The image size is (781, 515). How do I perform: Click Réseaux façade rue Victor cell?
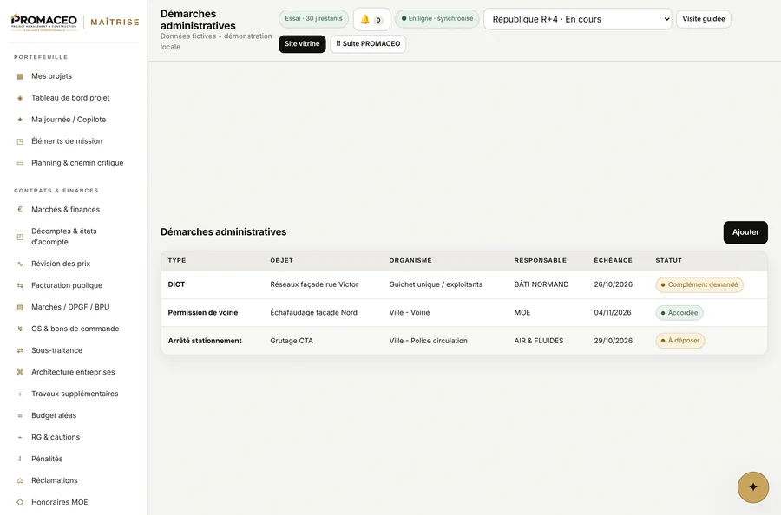pos(314,284)
